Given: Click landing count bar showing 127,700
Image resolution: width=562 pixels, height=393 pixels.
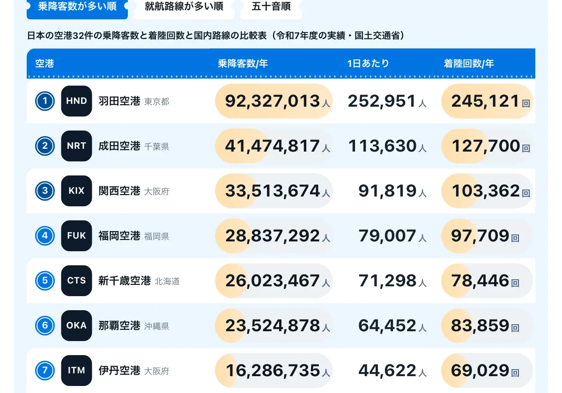Looking at the screenshot, I should pyautogui.click(x=487, y=146).
